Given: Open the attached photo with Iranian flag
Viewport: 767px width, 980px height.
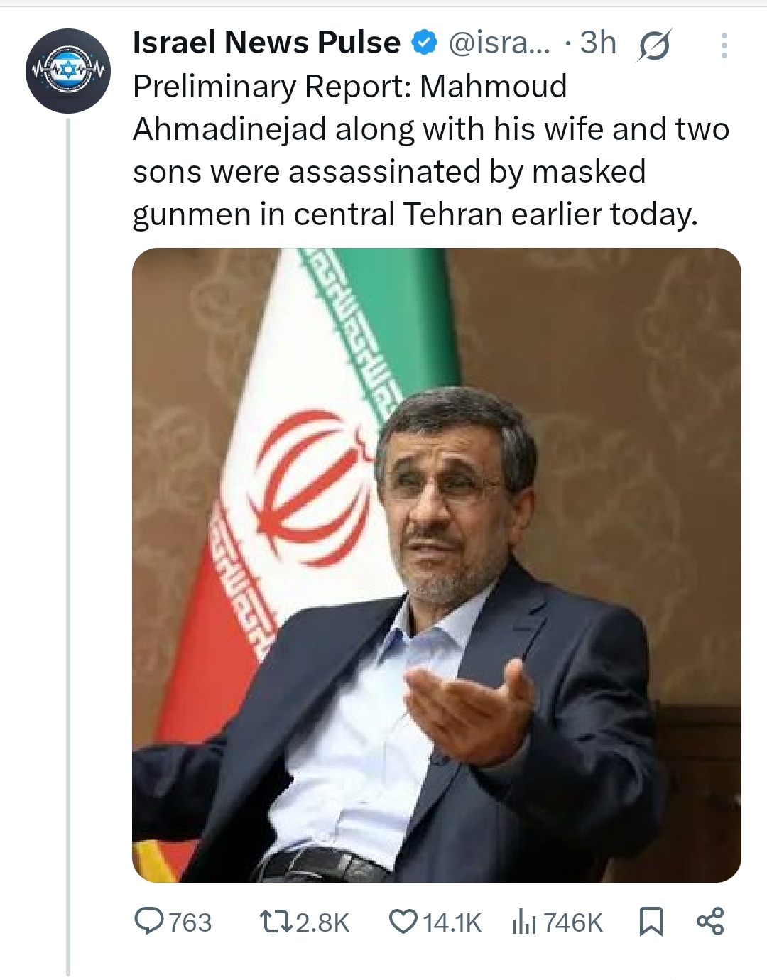Looking at the screenshot, I should click(436, 565).
